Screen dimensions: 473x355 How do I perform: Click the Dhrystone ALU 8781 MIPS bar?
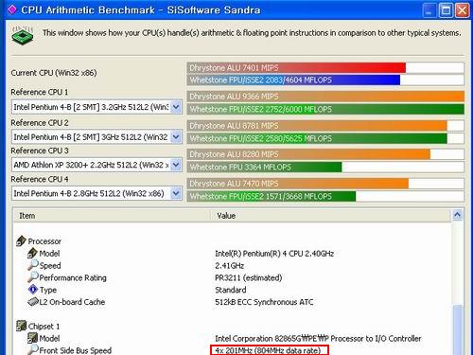(317, 126)
